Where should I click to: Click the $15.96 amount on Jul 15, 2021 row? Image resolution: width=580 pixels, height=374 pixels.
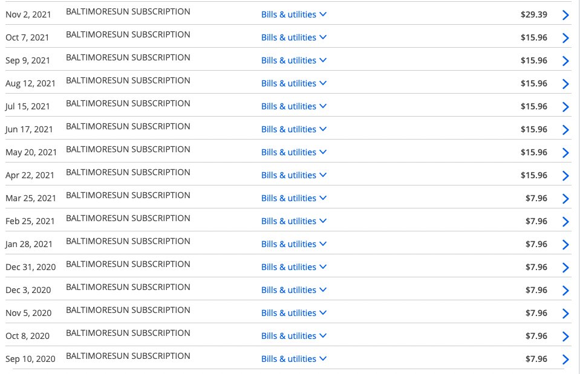534,106
